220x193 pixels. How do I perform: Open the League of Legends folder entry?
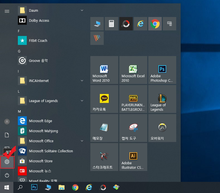(x=51, y=101)
